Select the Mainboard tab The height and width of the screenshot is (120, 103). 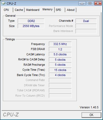(33, 10)
